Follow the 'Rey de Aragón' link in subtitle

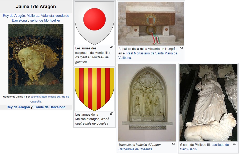tap(14, 16)
